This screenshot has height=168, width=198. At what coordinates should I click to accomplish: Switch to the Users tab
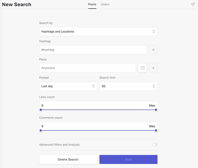point(105,4)
